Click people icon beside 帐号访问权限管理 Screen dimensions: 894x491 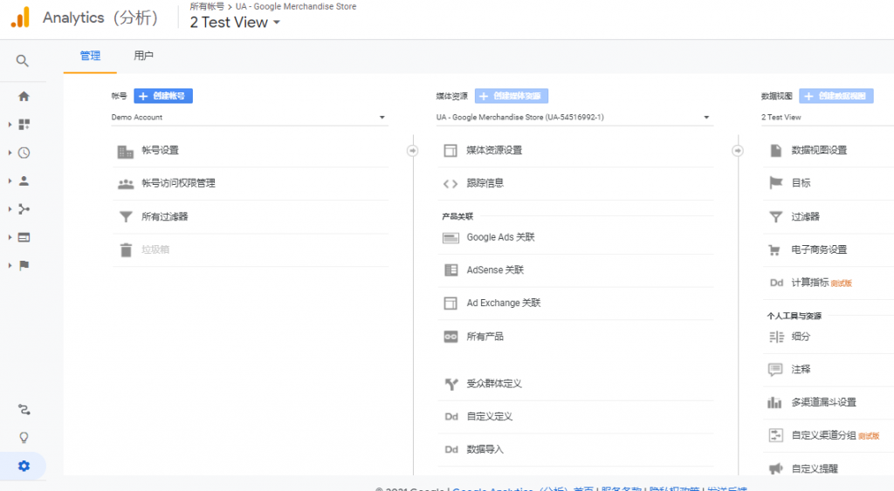click(126, 183)
